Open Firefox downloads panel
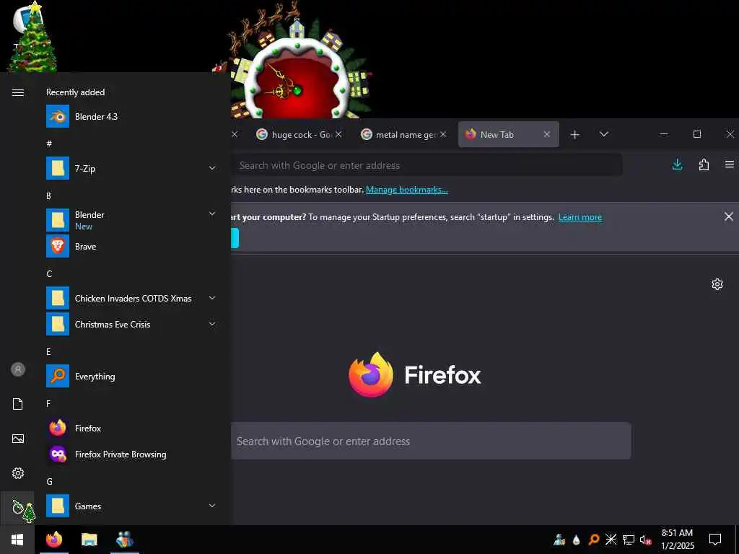 (x=677, y=164)
